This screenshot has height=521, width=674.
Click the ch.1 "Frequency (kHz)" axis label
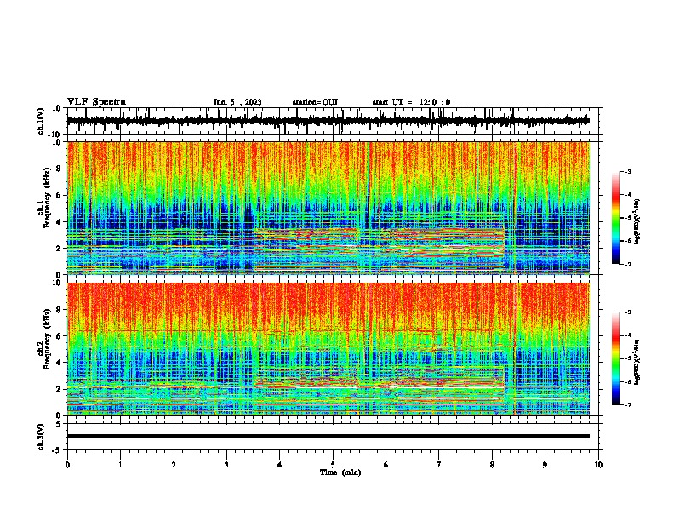click(x=48, y=198)
